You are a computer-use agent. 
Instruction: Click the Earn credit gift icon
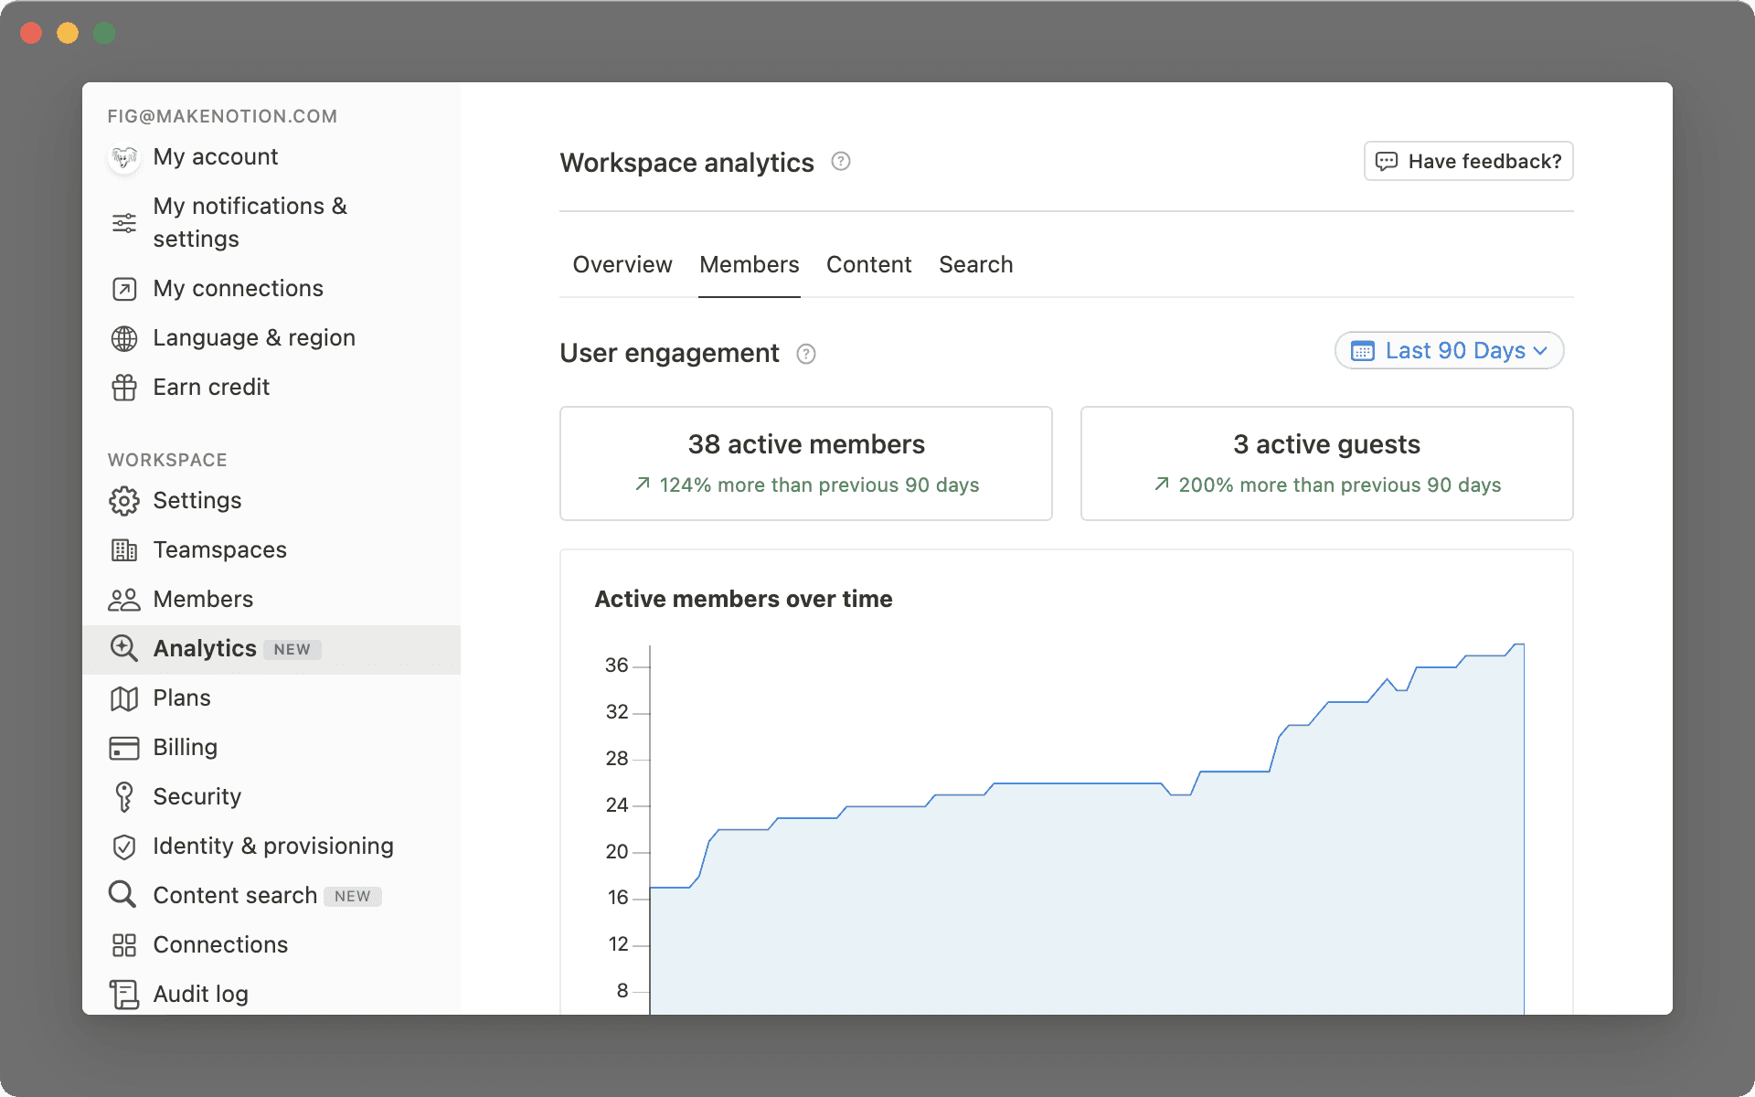click(x=124, y=388)
